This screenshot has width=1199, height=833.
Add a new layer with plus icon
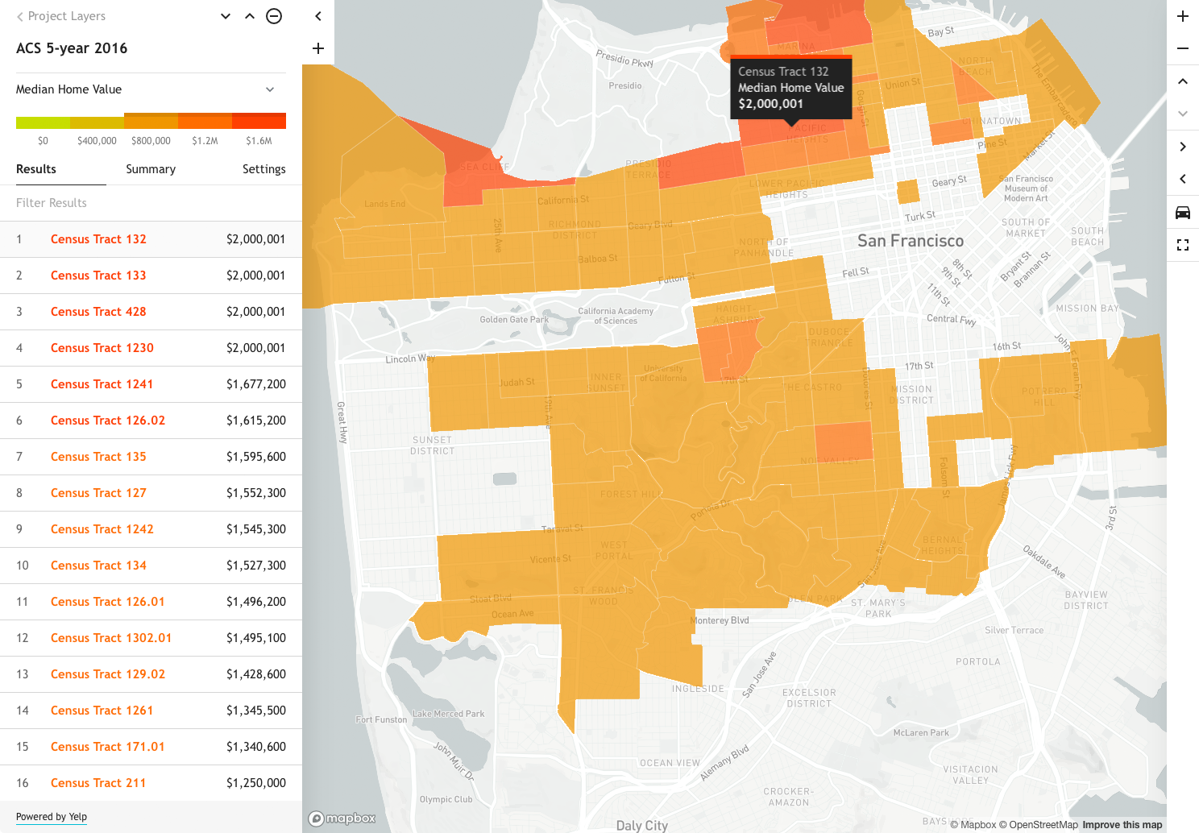coord(318,48)
